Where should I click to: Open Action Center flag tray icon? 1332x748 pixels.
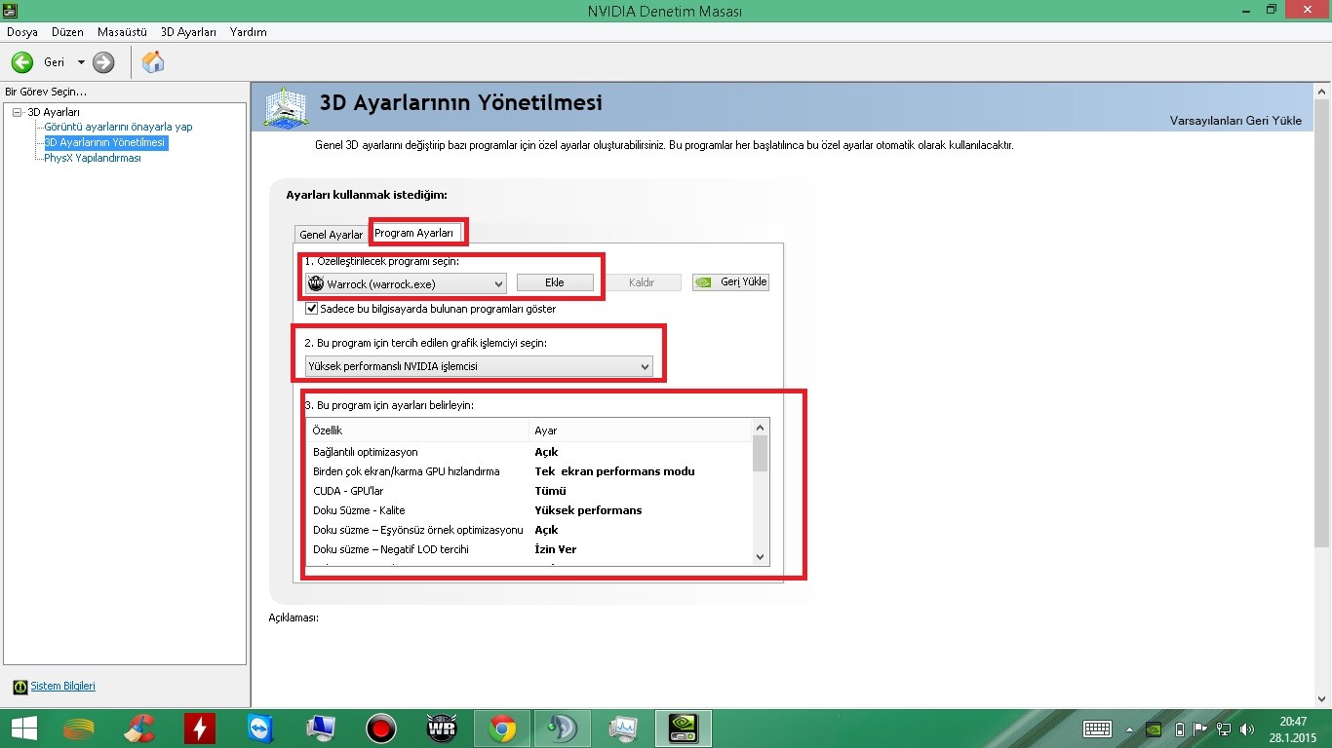(1201, 729)
